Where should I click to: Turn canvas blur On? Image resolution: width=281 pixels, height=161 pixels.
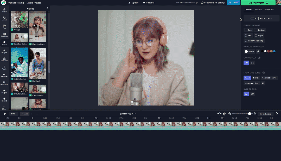252,63
